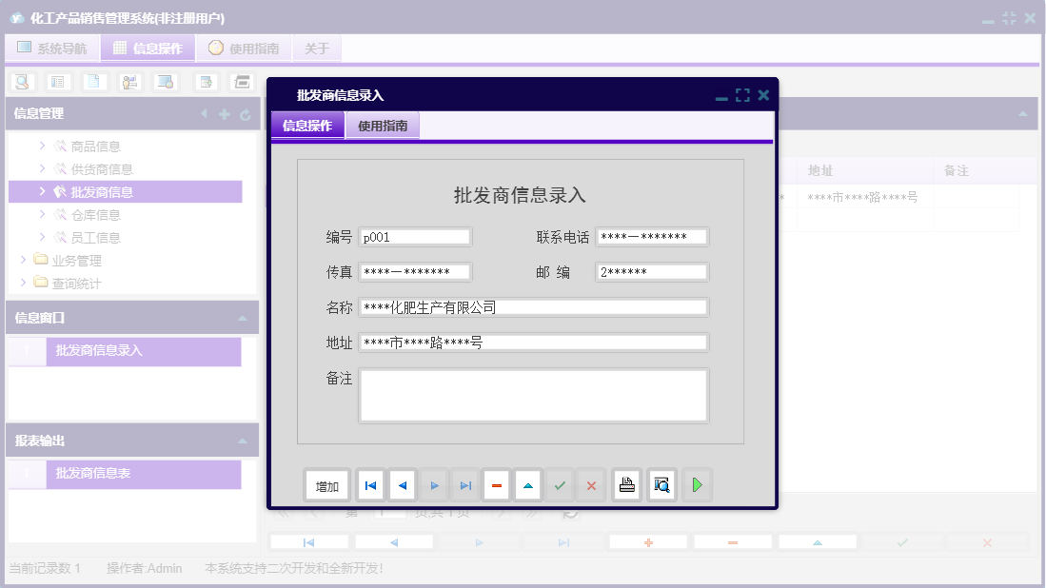
Task: Click the 备注 remarks input field
Action: [533, 394]
